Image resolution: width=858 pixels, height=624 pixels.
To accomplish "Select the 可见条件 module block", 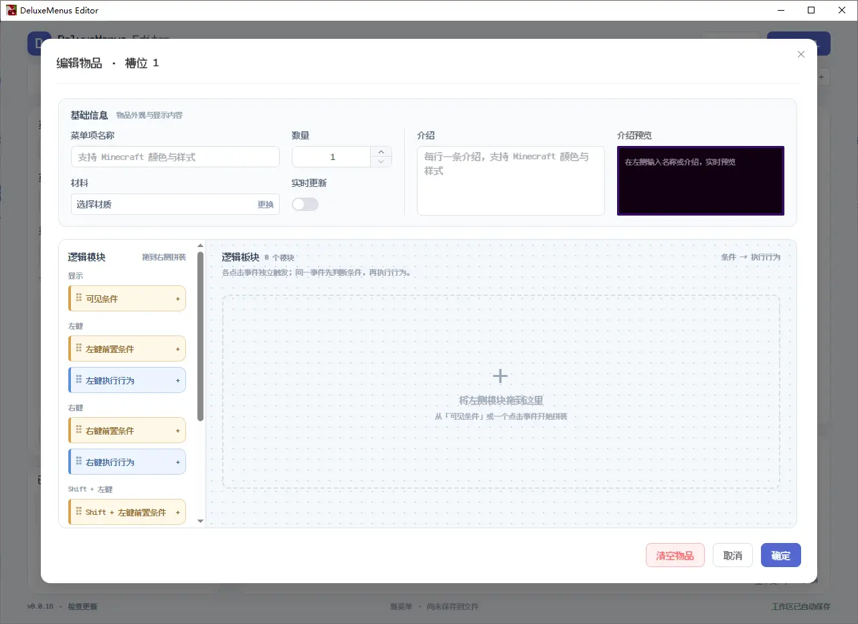I will 127,299.
